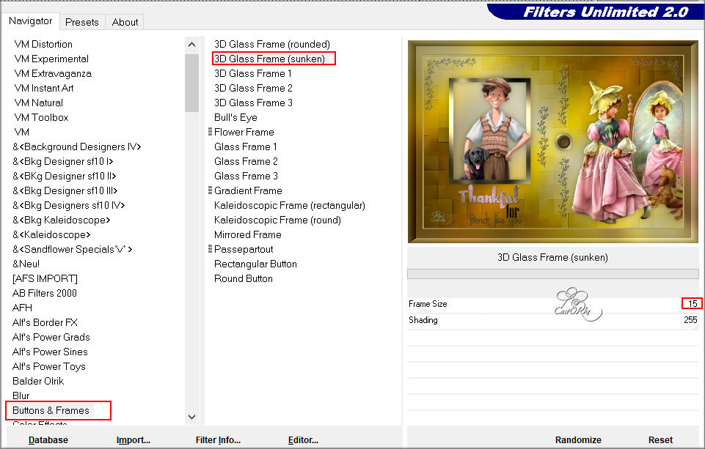Select the Alf's Power Grads category
The image size is (705, 449).
(51, 337)
